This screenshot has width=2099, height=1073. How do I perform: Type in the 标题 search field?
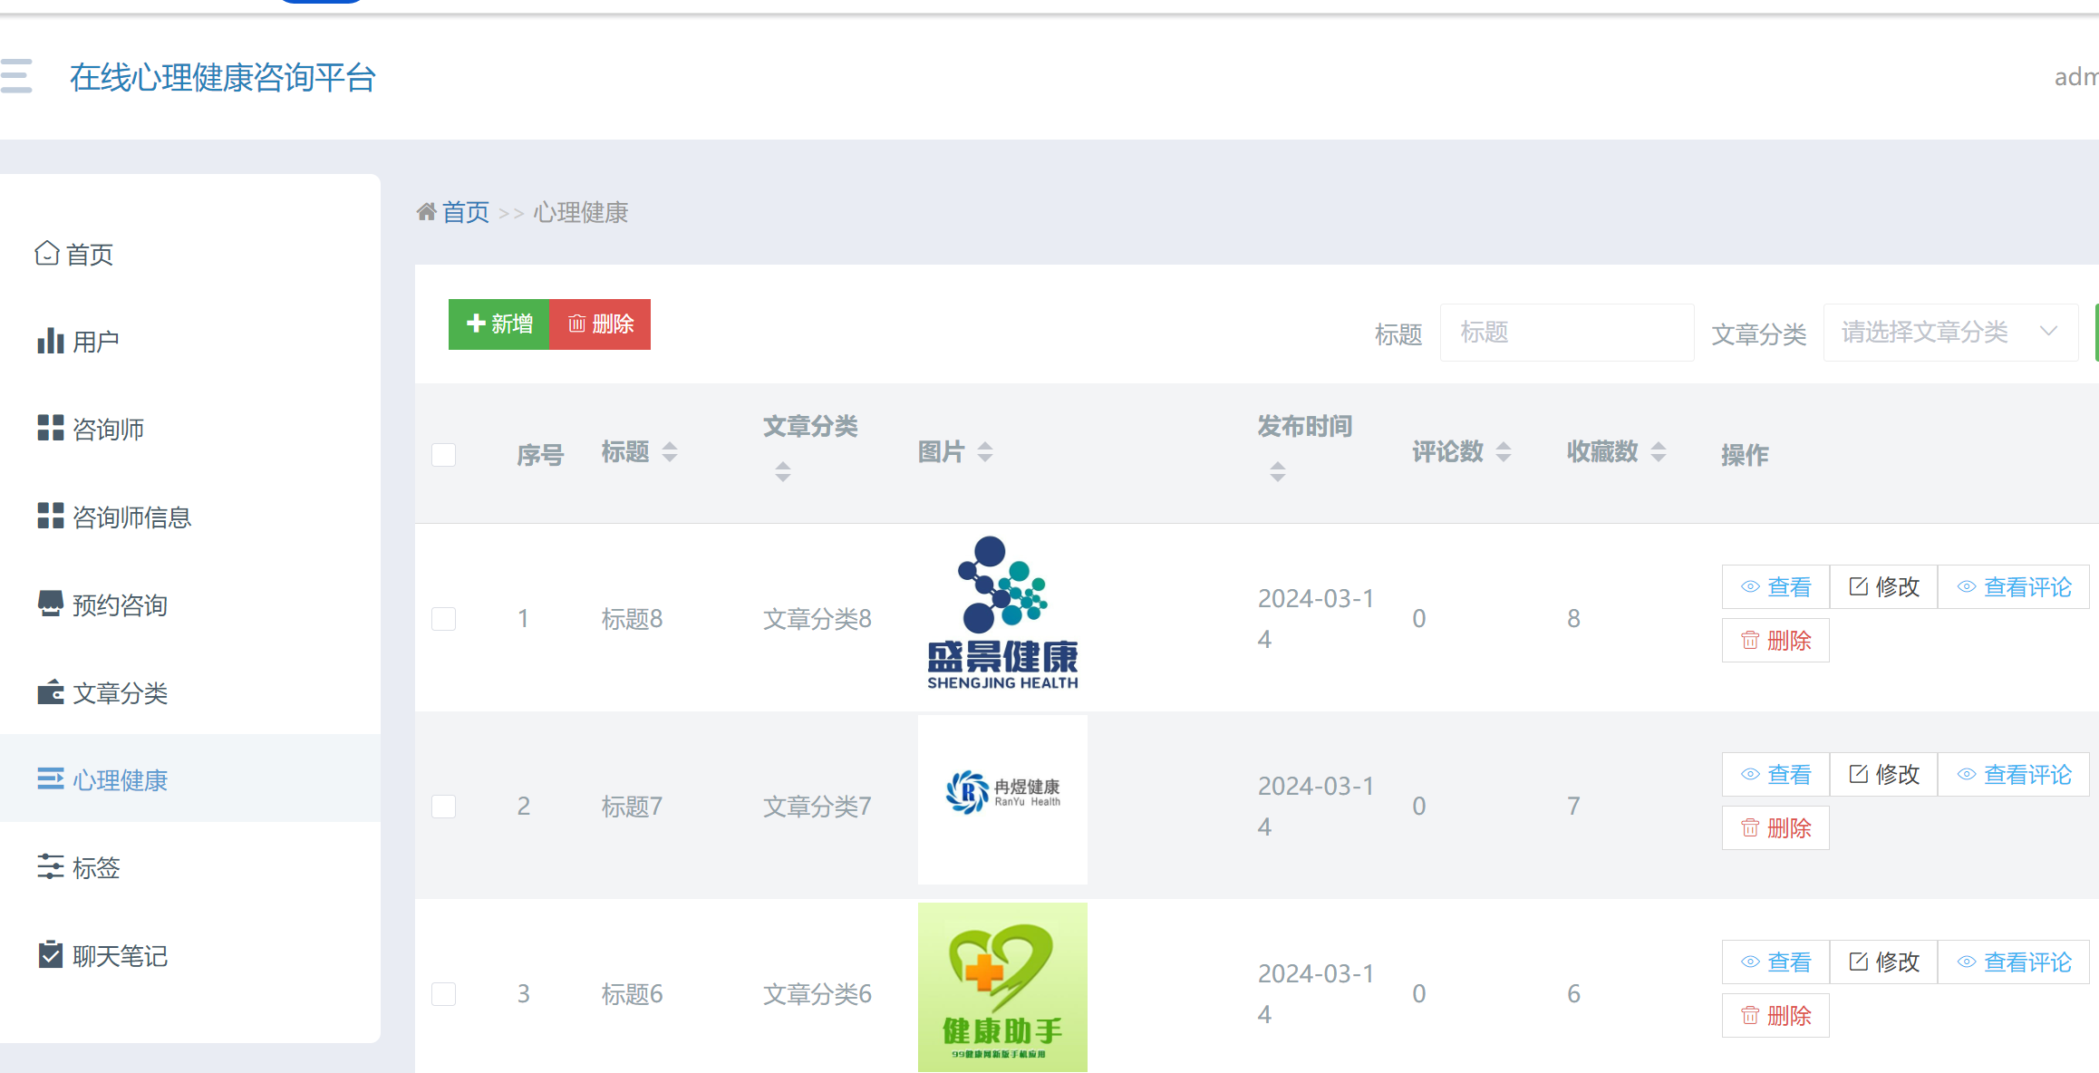coord(1567,332)
